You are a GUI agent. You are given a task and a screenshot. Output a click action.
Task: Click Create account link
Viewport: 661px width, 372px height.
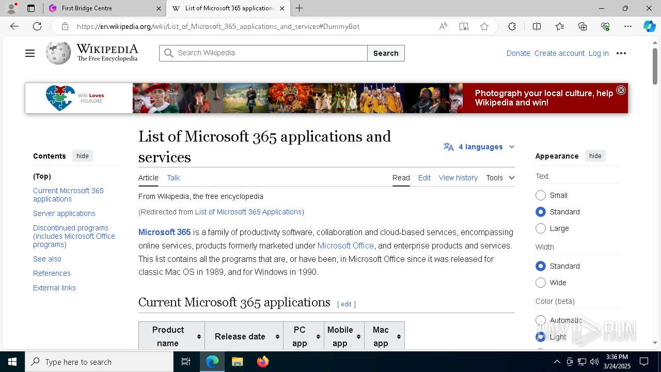559,53
